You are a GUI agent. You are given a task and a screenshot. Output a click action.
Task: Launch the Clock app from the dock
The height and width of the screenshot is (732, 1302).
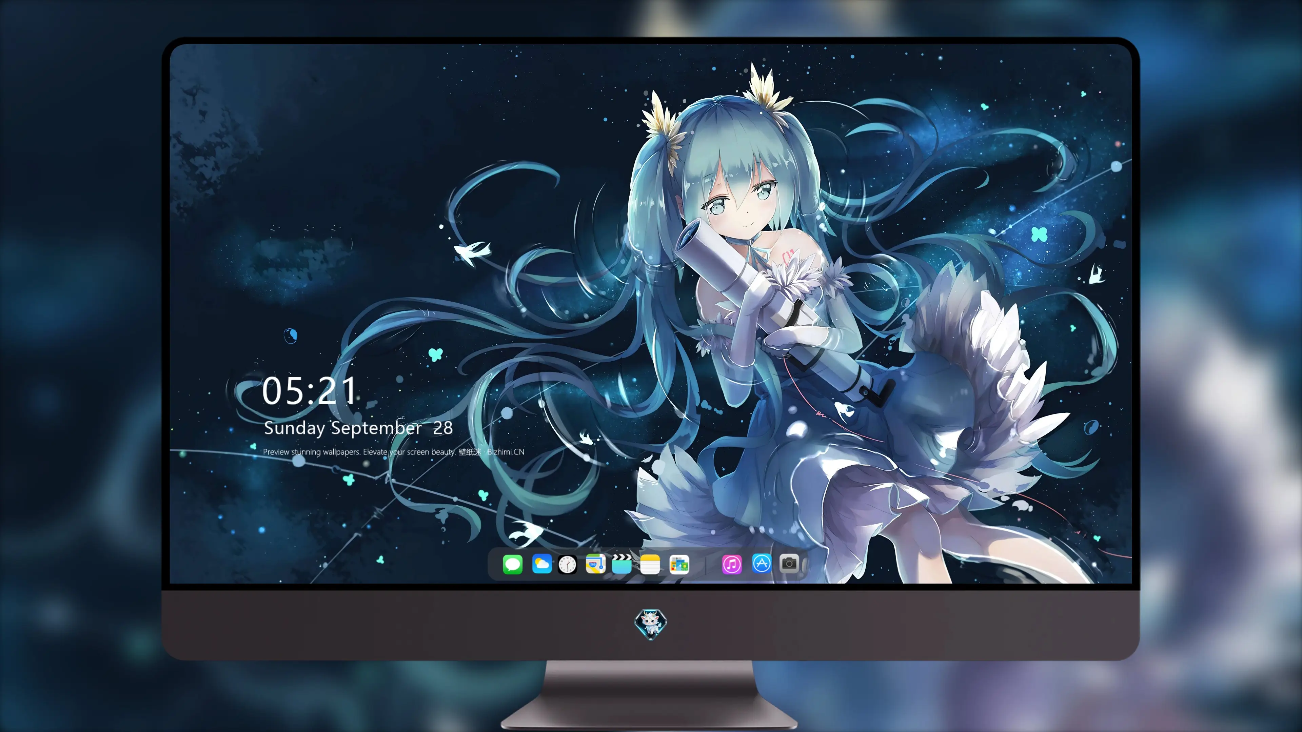click(567, 564)
